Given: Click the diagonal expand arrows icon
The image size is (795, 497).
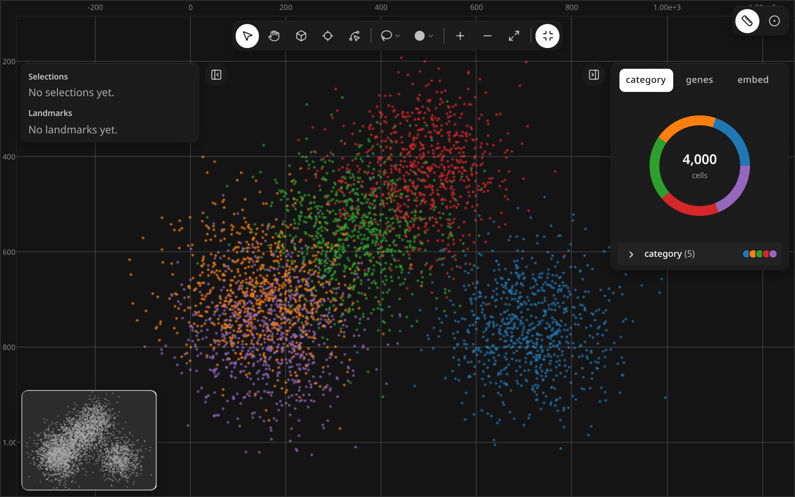Looking at the screenshot, I should [514, 36].
